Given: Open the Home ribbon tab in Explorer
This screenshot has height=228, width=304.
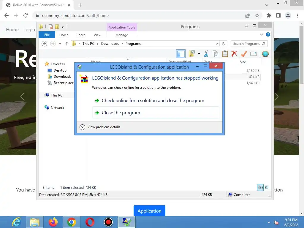Looking at the screenshot, I should click(64, 35).
